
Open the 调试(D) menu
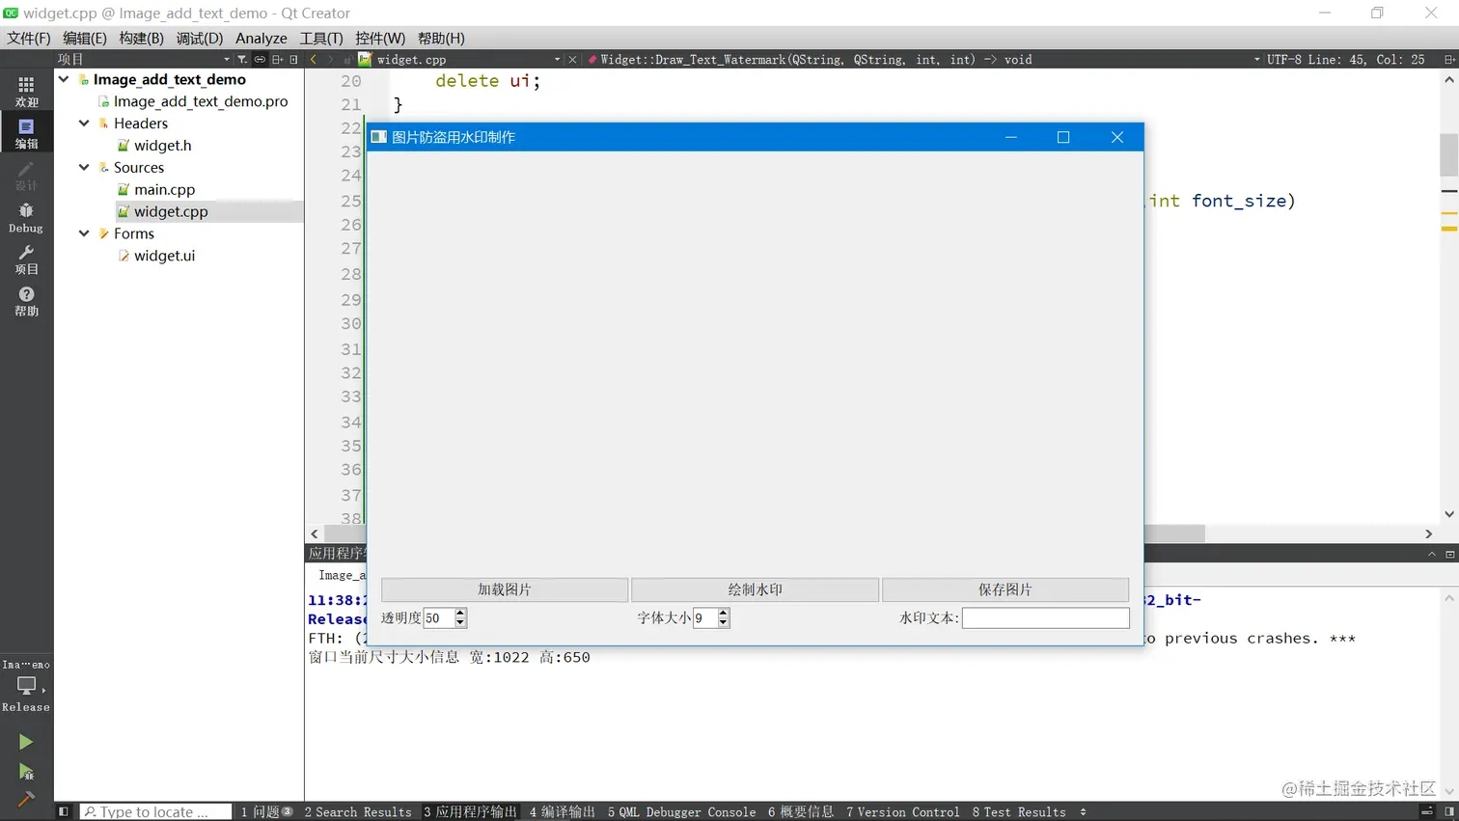coord(200,38)
